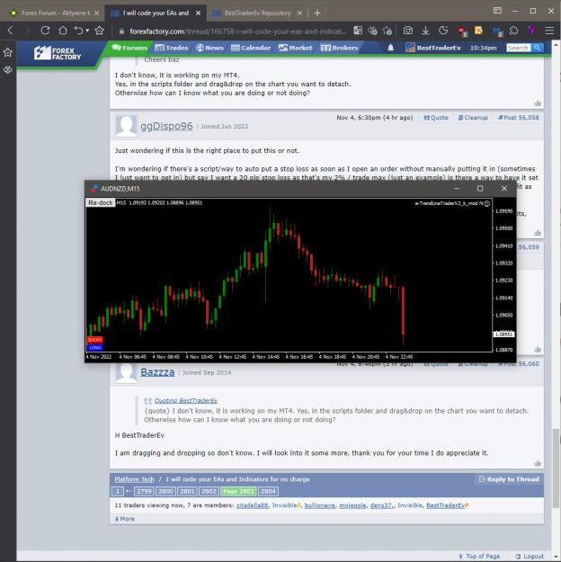Open the tab overview icon in title bar
The height and width of the screenshot is (562, 561).
pos(497,11)
